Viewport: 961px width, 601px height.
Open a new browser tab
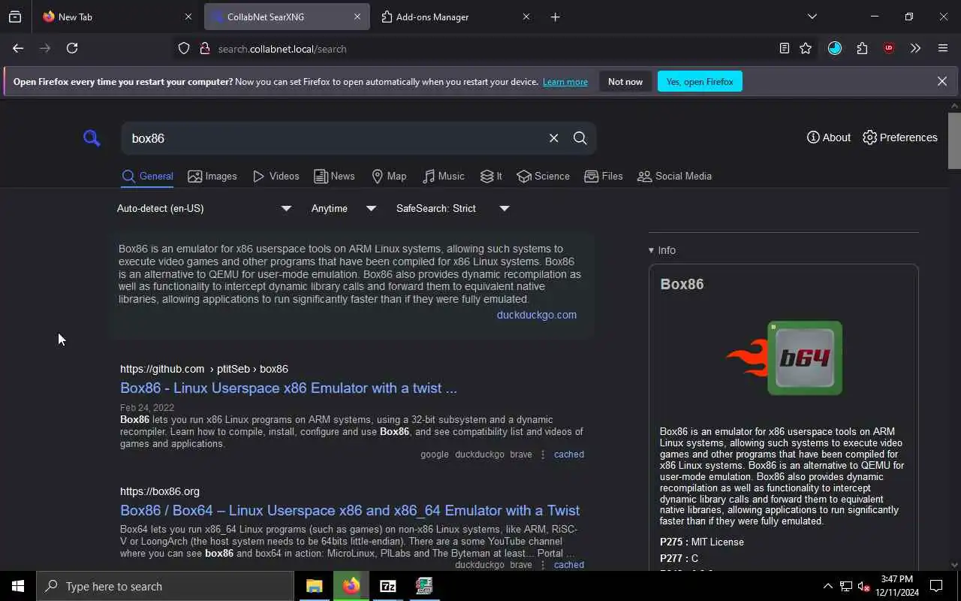[x=555, y=17]
